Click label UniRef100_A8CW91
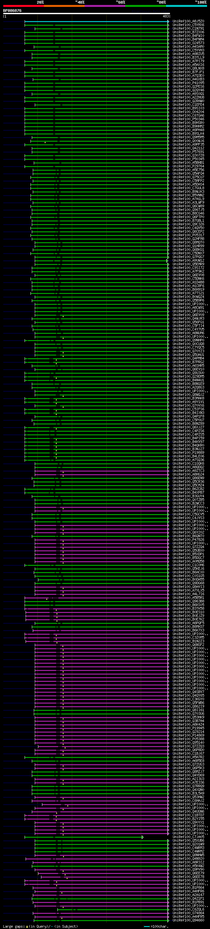210x929 pixels. coord(188,307)
